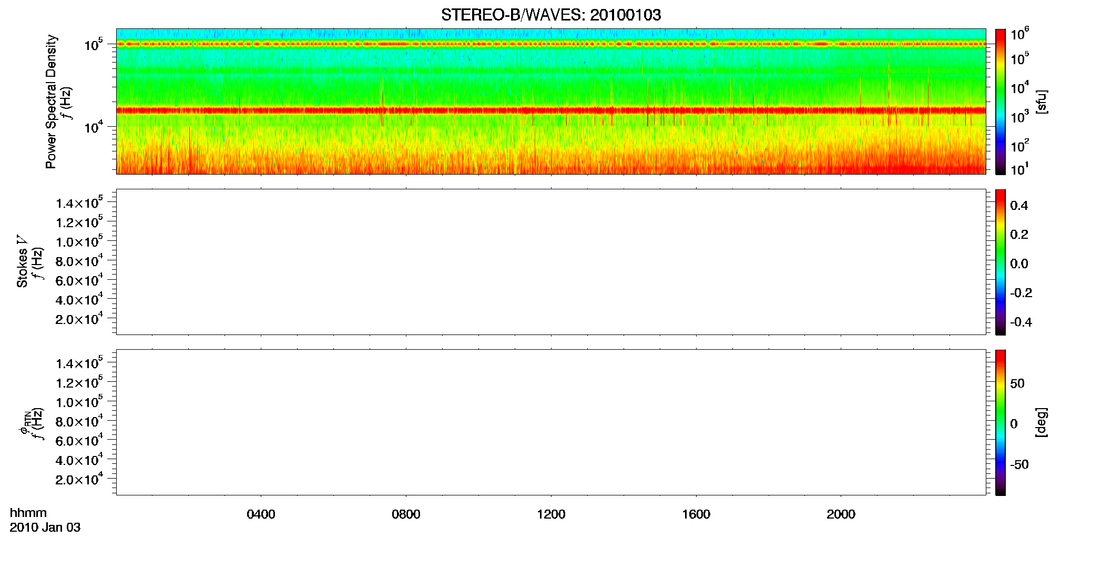Click the hhmm axis label
1102x568 pixels.
point(28,513)
